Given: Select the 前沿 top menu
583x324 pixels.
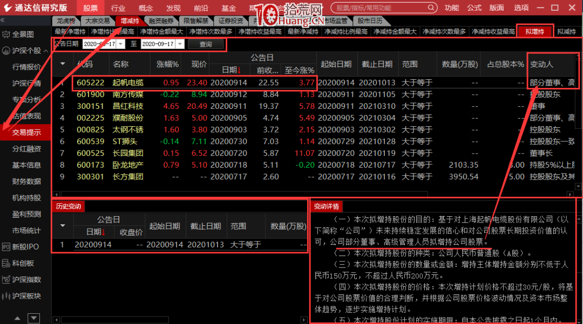Looking at the screenshot, I should click(x=201, y=8).
